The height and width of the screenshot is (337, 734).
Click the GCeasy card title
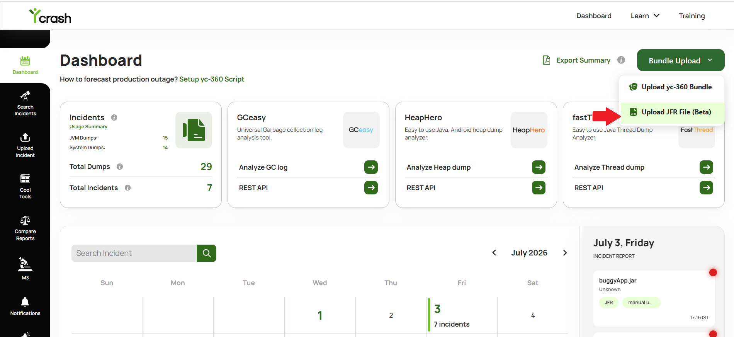coord(251,117)
